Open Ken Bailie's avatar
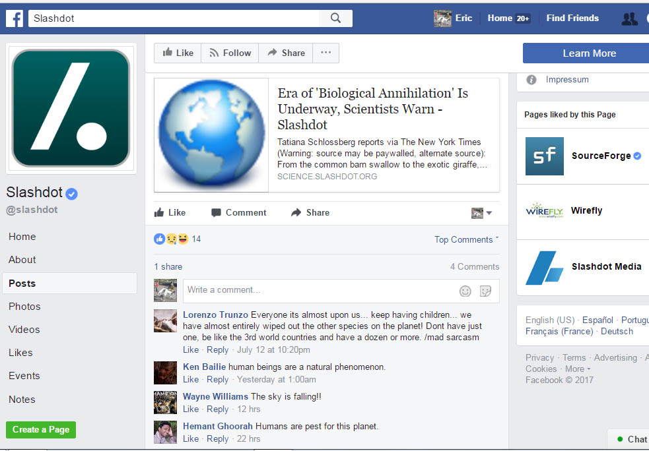Image resolution: width=649 pixels, height=451 pixels. 165,373
